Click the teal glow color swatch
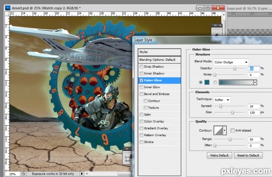The image size is (272, 177). point(207,82)
